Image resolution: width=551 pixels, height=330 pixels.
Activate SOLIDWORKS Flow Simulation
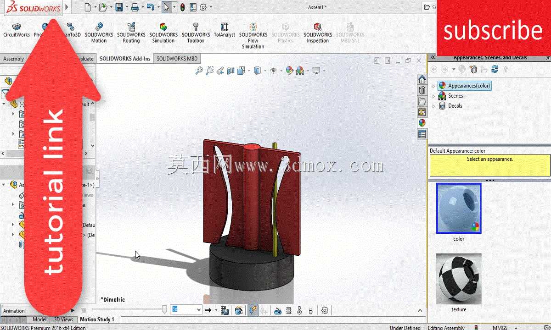[253, 36]
